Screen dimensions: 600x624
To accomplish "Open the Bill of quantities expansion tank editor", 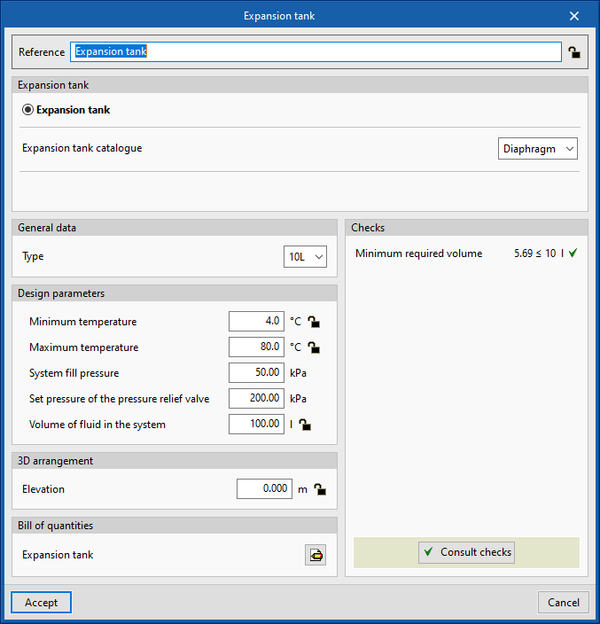I will (x=316, y=555).
